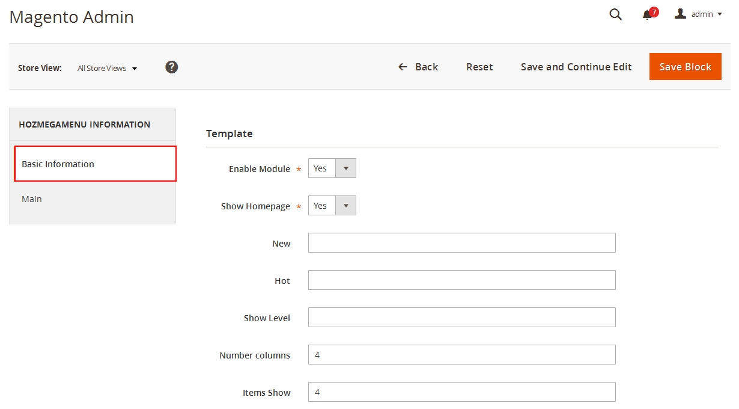
Task: Click the asterisk beside Enable Module
Action: pyautogui.click(x=299, y=170)
